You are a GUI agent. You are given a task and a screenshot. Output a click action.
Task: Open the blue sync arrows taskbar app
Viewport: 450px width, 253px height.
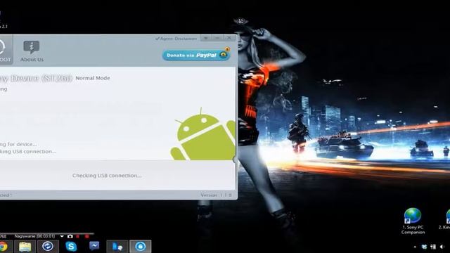tap(48, 247)
